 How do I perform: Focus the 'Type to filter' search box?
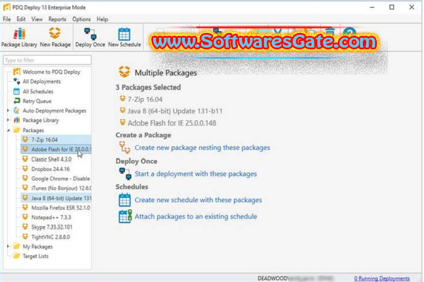(x=47, y=60)
